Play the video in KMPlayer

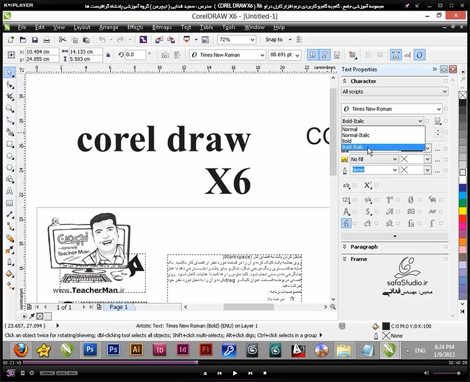(235, 373)
